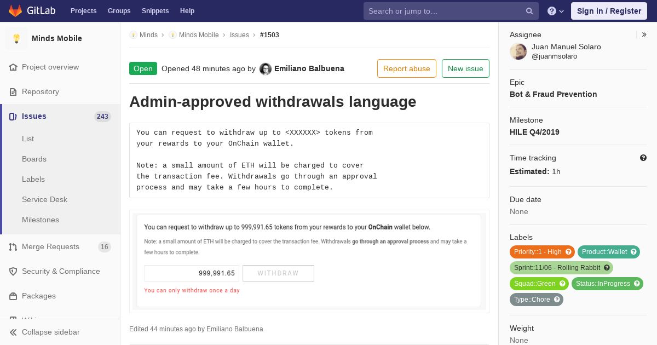657x345 pixels.
Task: Click Type::Chore label help icon
Action: click(x=557, y=300)
